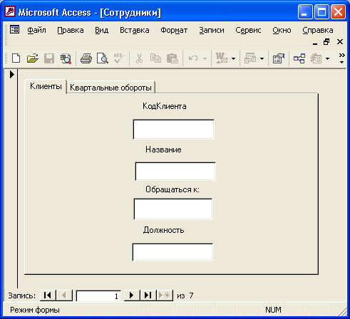Go to the next record
The image size is (350, 319).
click(132, 296)
